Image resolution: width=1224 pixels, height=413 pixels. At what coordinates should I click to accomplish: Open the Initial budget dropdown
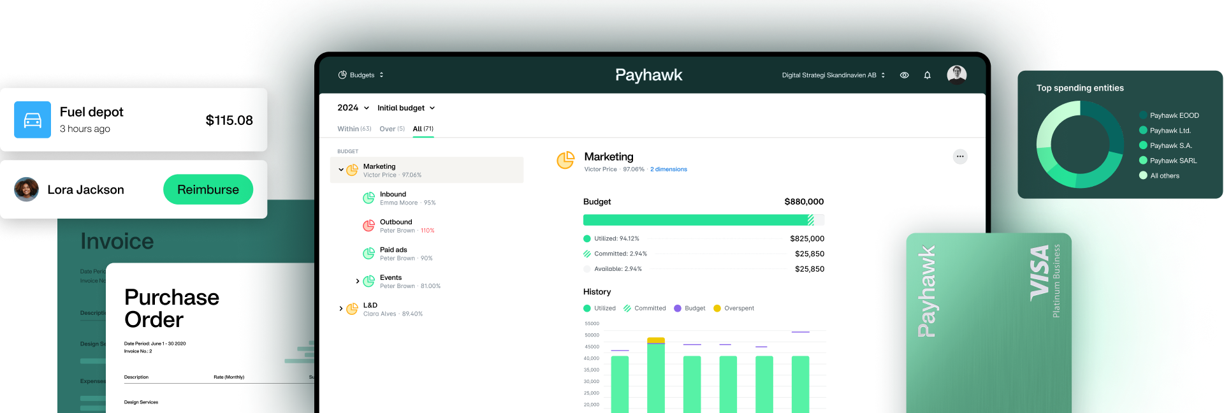click(x=406, y=108)
